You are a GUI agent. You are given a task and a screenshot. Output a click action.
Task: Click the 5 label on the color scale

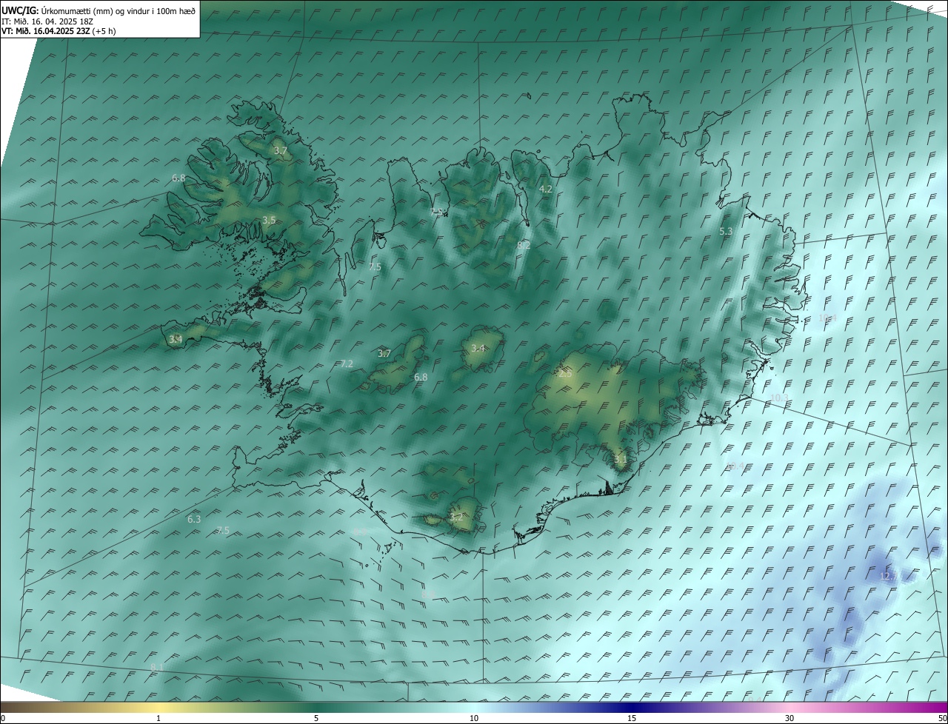(x=316, y=718)
